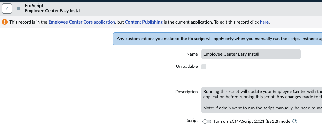Click the 'Script' field label
Screen dimensions: 322x126
coord(192,121)
